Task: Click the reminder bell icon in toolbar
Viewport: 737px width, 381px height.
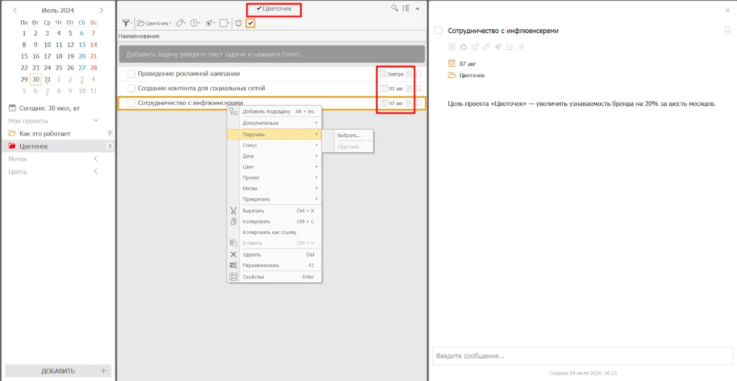Action: pos(238,23)
